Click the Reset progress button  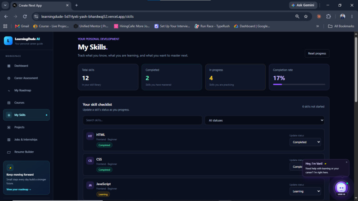click(x=317, y=53)
